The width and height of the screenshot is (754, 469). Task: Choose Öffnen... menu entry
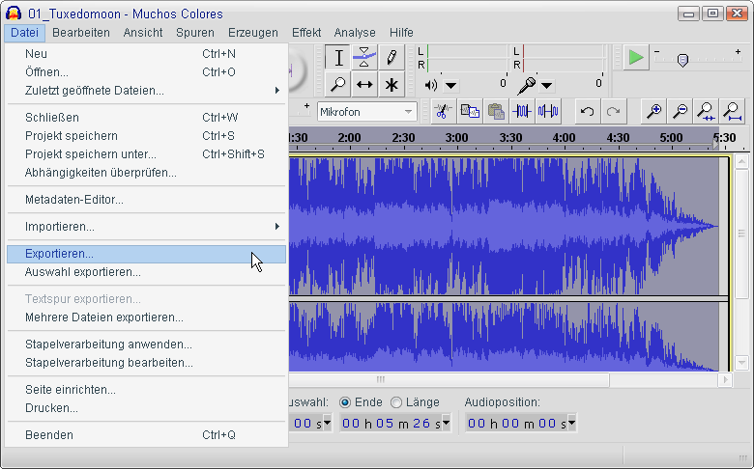tap(147, 72)
